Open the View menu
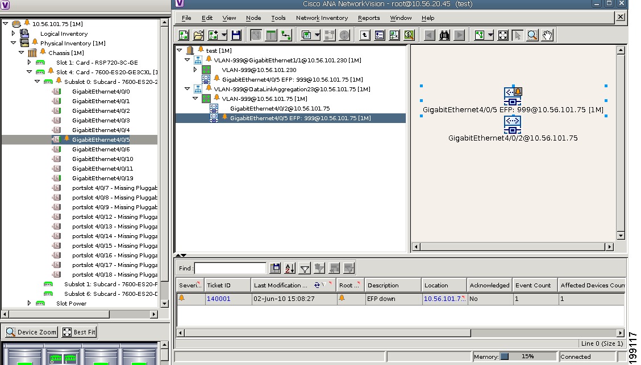641x365 pixels. [229, 18]
